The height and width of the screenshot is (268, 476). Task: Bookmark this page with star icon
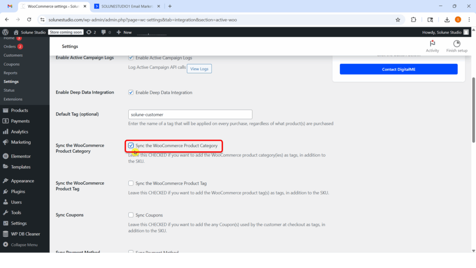point(398,20)
